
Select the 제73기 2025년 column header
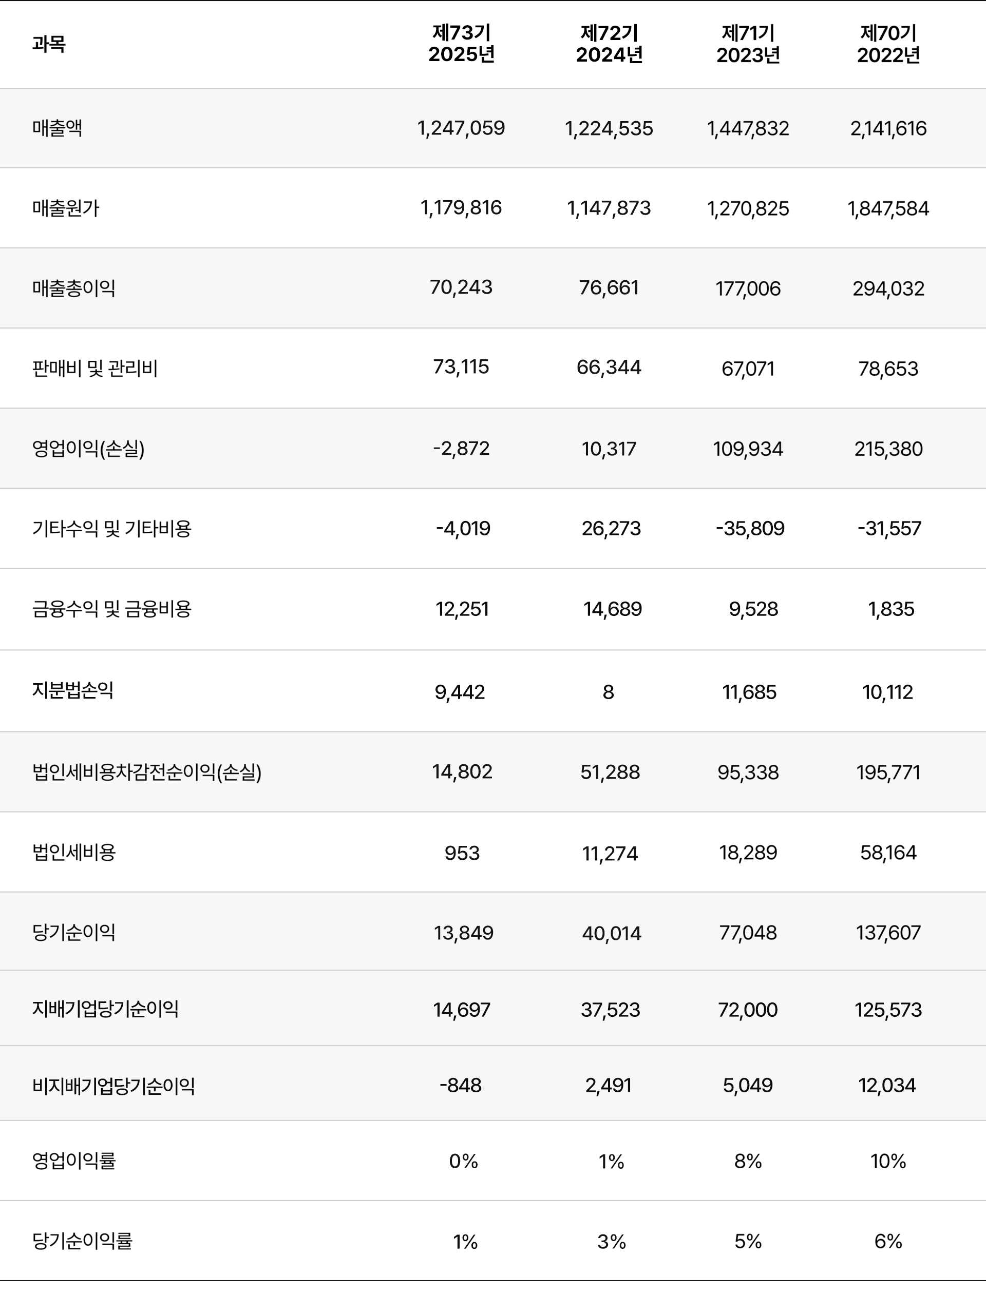[461, 44]
